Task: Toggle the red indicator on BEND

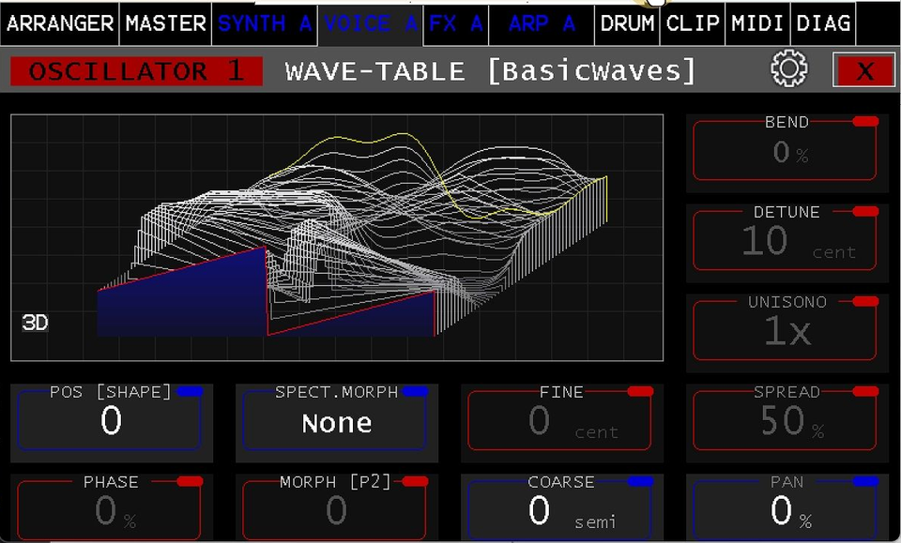Action: pos(864,122)
